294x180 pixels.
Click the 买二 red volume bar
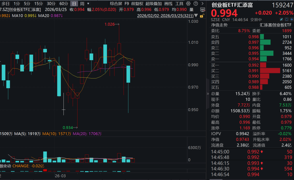270,70
